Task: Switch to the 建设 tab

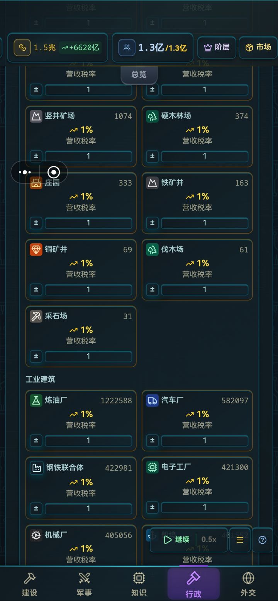Action: (30, 584)
